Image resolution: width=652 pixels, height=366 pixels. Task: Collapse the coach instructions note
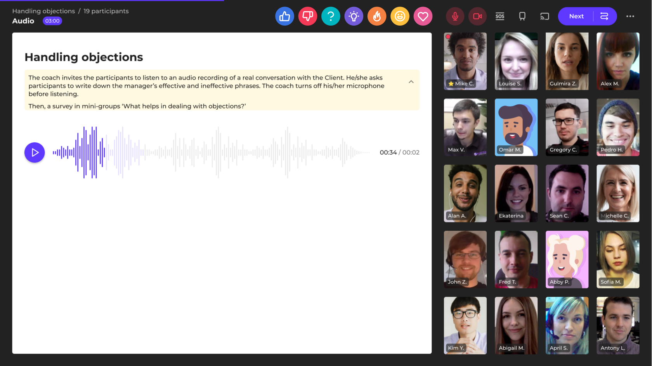point(411,82)
